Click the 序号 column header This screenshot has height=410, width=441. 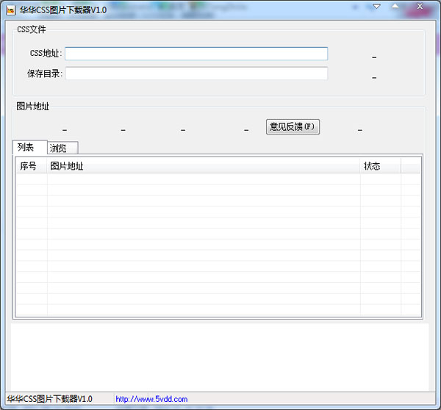pyautogui.click(x=31, y=166)
